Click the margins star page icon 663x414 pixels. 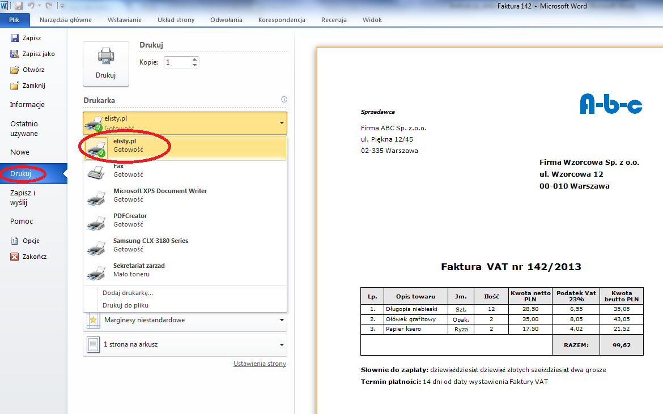click(x=93, y=320)
